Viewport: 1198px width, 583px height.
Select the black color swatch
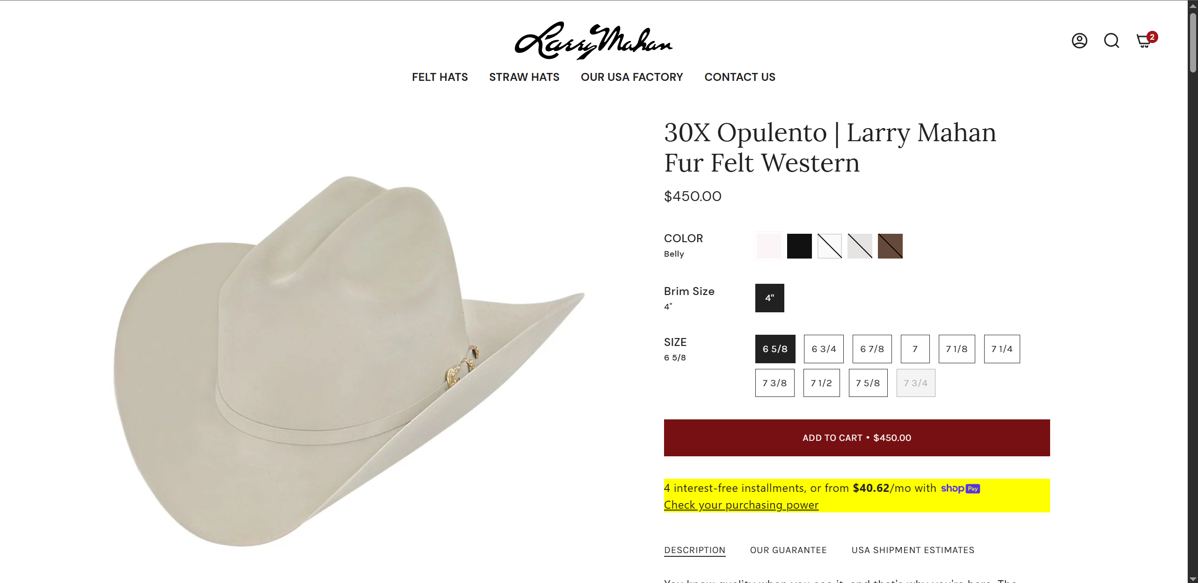(x=799, y=246)
